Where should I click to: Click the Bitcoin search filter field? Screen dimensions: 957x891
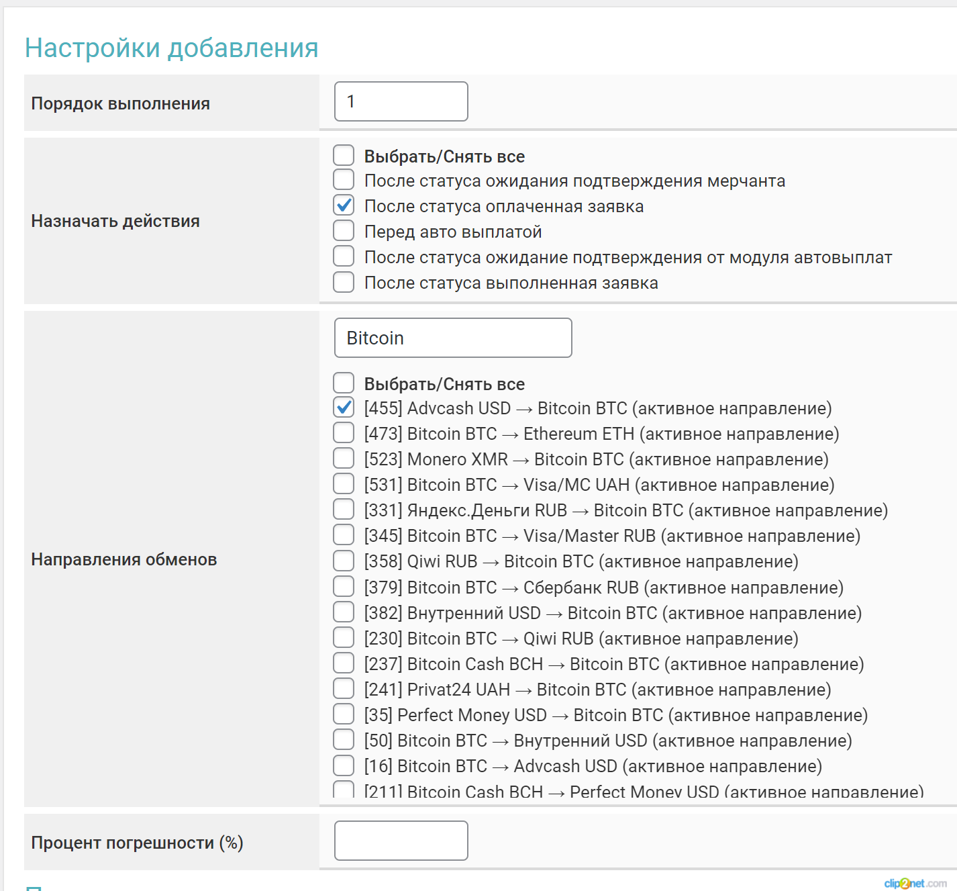click(x=453, y=338)
